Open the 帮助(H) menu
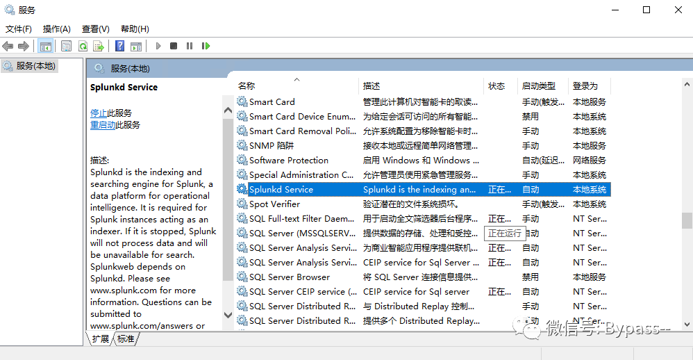The width and height of the screenshot is (693, 360). (135, 29)
